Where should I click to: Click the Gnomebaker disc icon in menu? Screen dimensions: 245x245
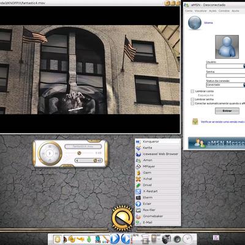point(138,216)
